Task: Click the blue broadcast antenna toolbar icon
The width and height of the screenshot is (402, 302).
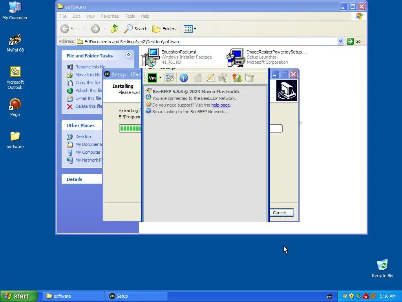Action: (184, 78)
